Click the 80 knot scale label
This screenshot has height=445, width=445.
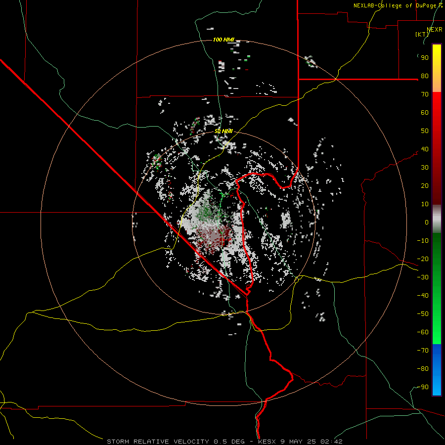(425, 76)
